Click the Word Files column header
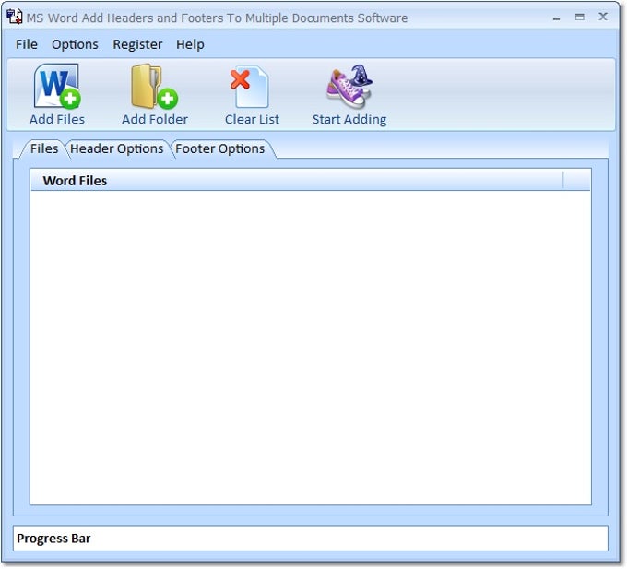Screen dimensions: 627x569 click(295, 181)
